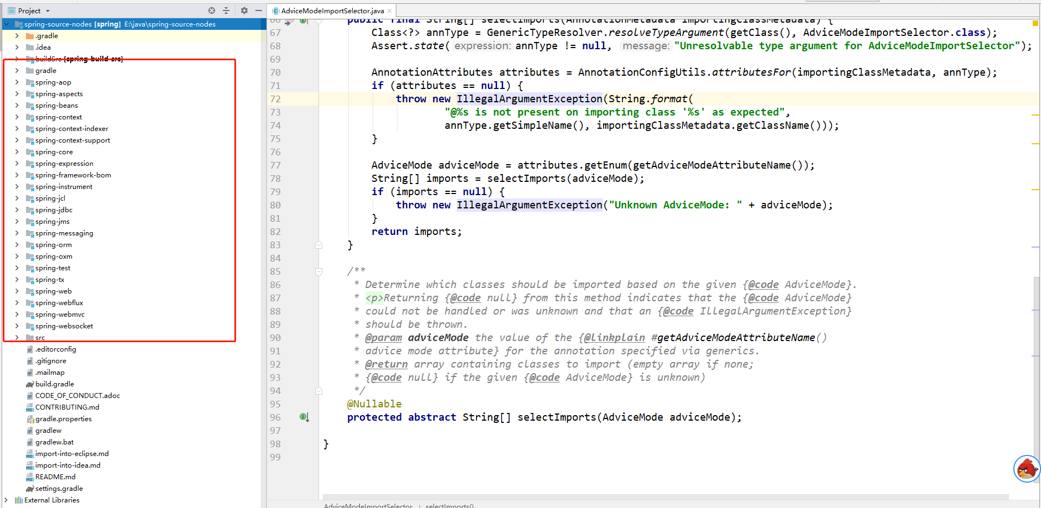Click the locate-current-file target icon in Project panel
This screenshot has height=508, width=1041.
212,11
